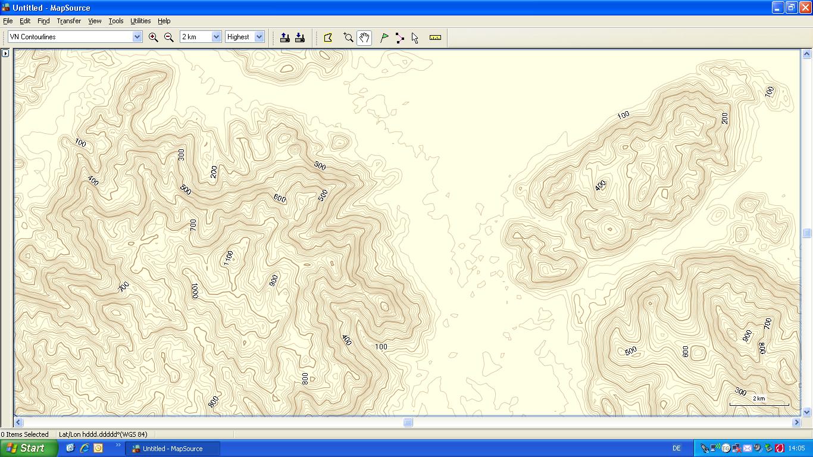Open the Find menu
This screenshot has height=457, width=813.
[x=43, y=21]
